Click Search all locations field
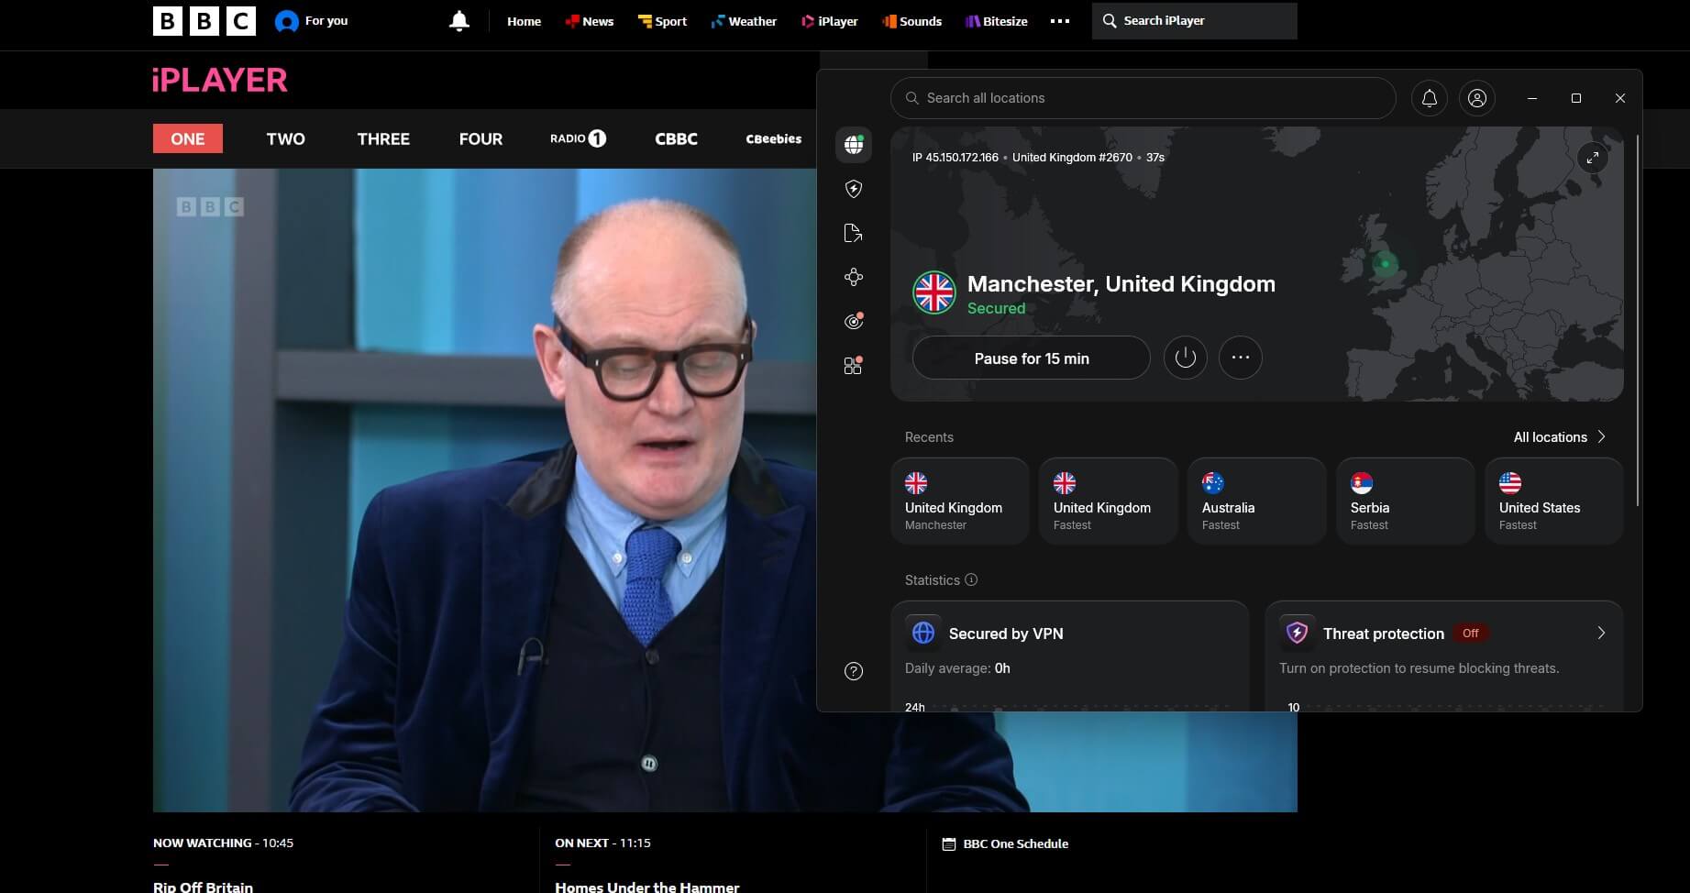 (x=1143, y=98)
